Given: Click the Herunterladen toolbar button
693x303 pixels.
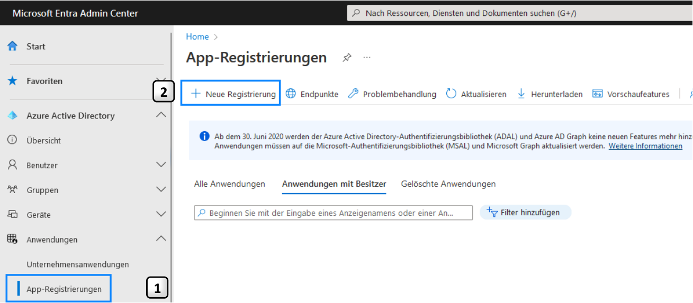Looking at the screenshot, I should coord(550,94).
